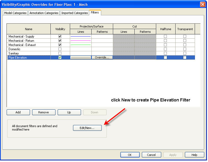This screenshot has height=162, width=208.
Task: Check Halftone for Domestic row
Action: 165,49
